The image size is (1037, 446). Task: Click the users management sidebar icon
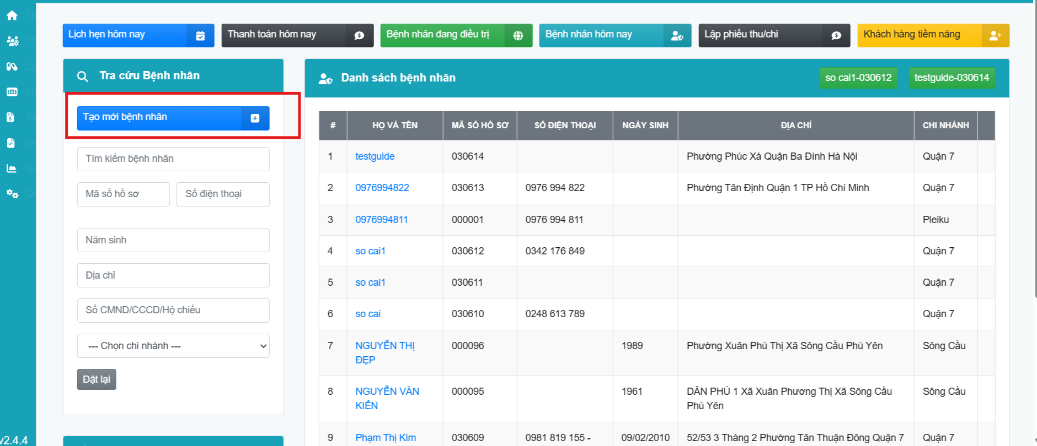click(x=12, y=41)
